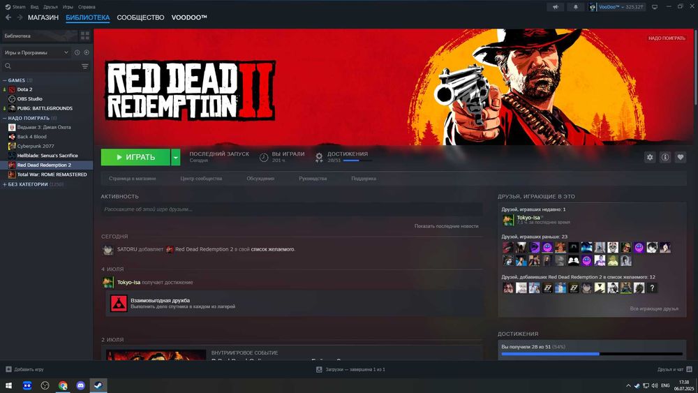Click SATORU's avatar in activity feed
Screen dimensions: 698x393
coord(107,250)
